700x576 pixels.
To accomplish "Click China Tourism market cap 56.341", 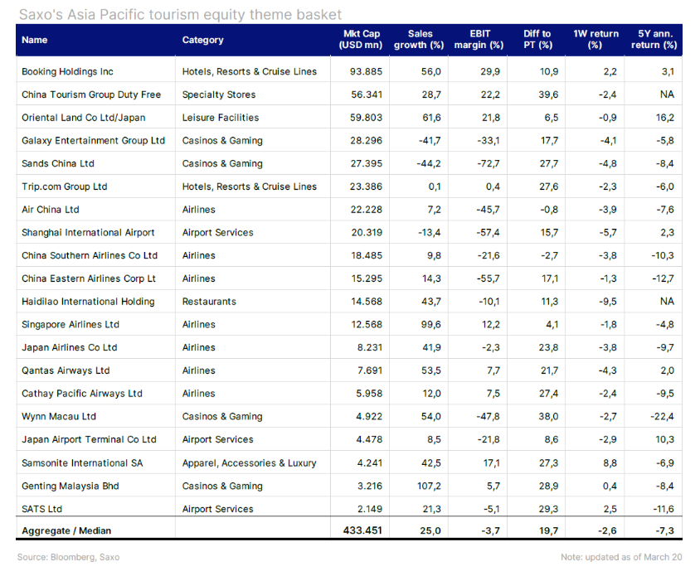I will tap(367, 94).
